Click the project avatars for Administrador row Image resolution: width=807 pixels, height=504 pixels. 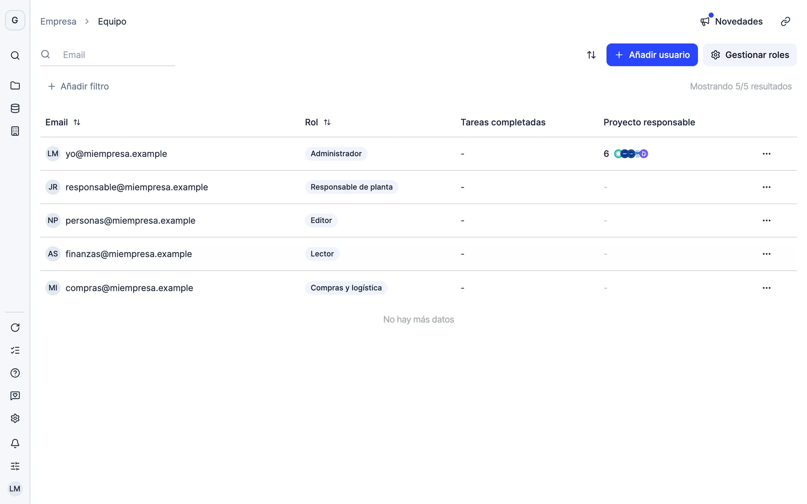631,154
